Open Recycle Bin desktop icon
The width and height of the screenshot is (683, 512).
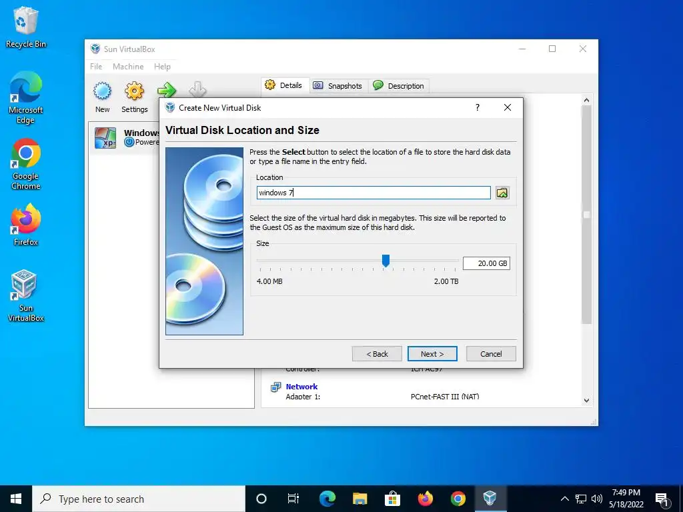pyautogui.click(x=26, y=27)
